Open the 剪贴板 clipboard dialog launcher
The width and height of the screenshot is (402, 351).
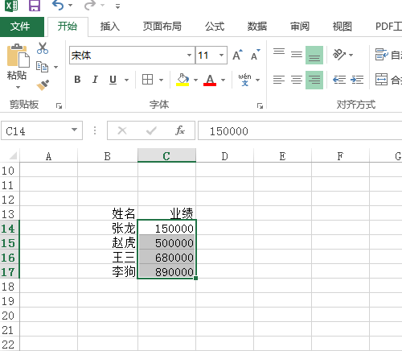click(x=59, y=106)
